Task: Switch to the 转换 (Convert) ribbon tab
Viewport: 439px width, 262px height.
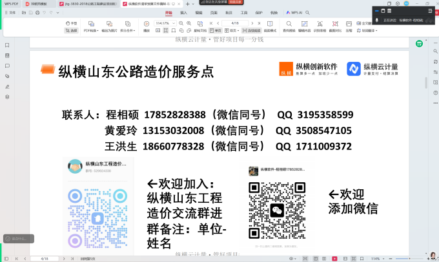Action: [274, 13]
